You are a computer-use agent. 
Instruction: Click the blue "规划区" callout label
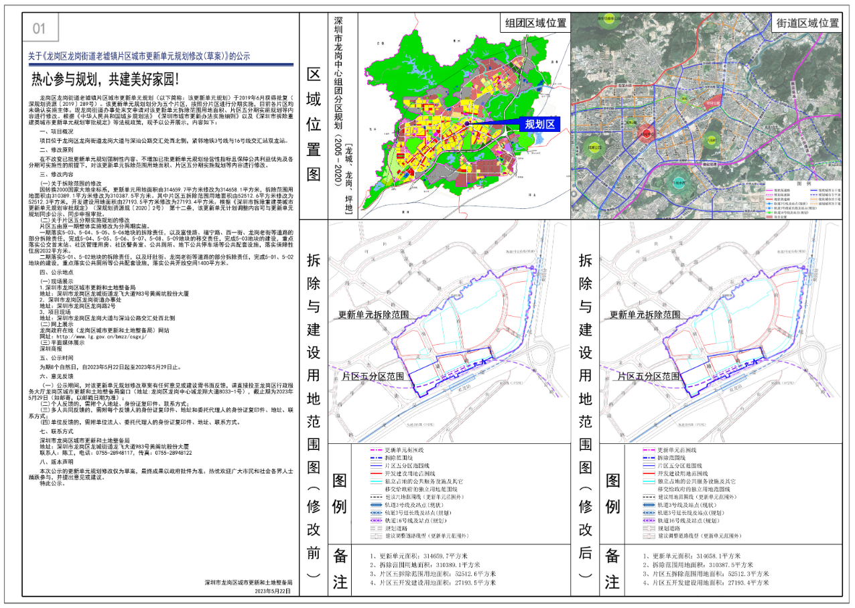541,125
